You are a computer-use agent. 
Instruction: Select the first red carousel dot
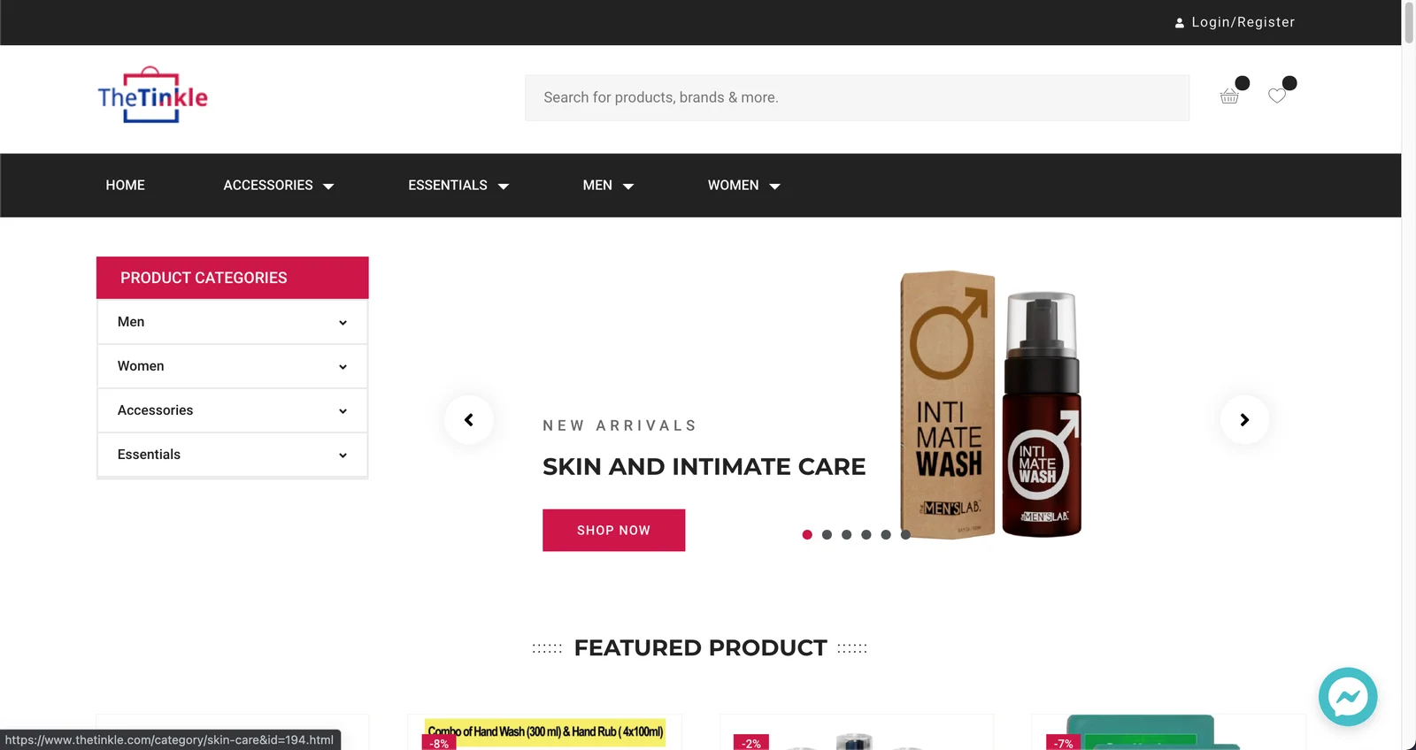807,534
